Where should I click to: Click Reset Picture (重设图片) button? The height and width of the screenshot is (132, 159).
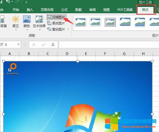pos(56,29)
